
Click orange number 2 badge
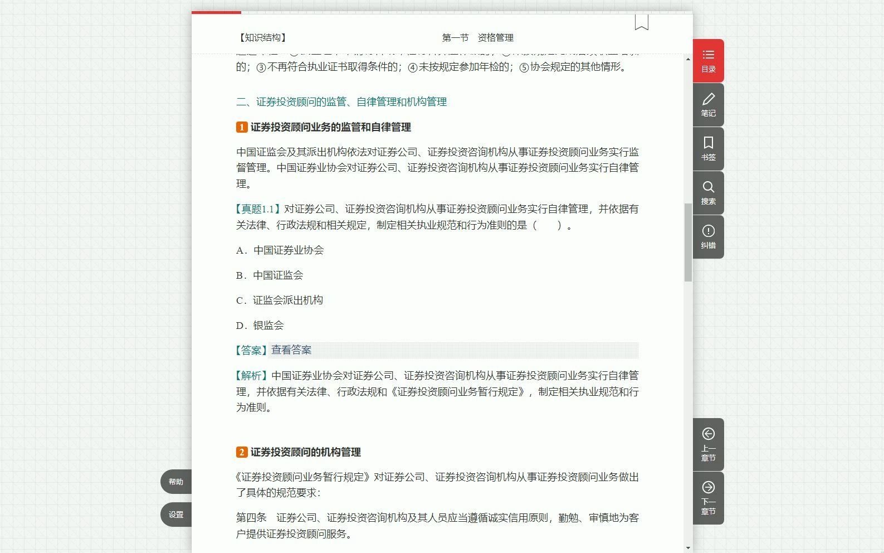pyautogui.click(x=242, y=452)
